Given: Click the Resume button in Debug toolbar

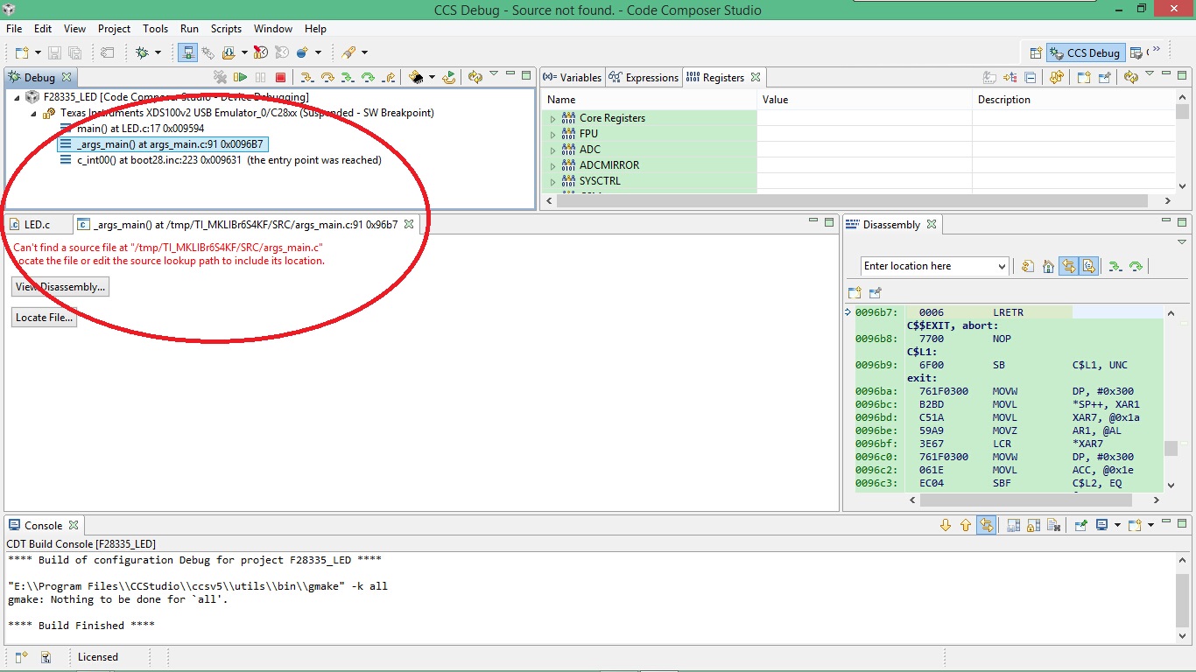Looking at the screenshot, I should (240, 77).
